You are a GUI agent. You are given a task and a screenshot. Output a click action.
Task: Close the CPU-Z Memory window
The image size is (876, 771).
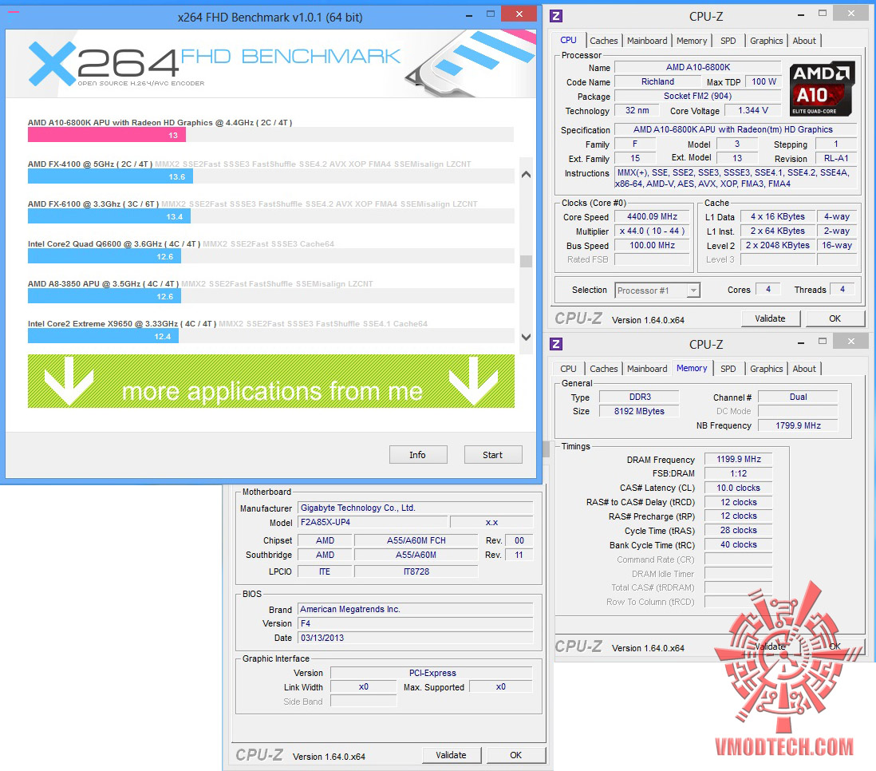pos(850,341)
